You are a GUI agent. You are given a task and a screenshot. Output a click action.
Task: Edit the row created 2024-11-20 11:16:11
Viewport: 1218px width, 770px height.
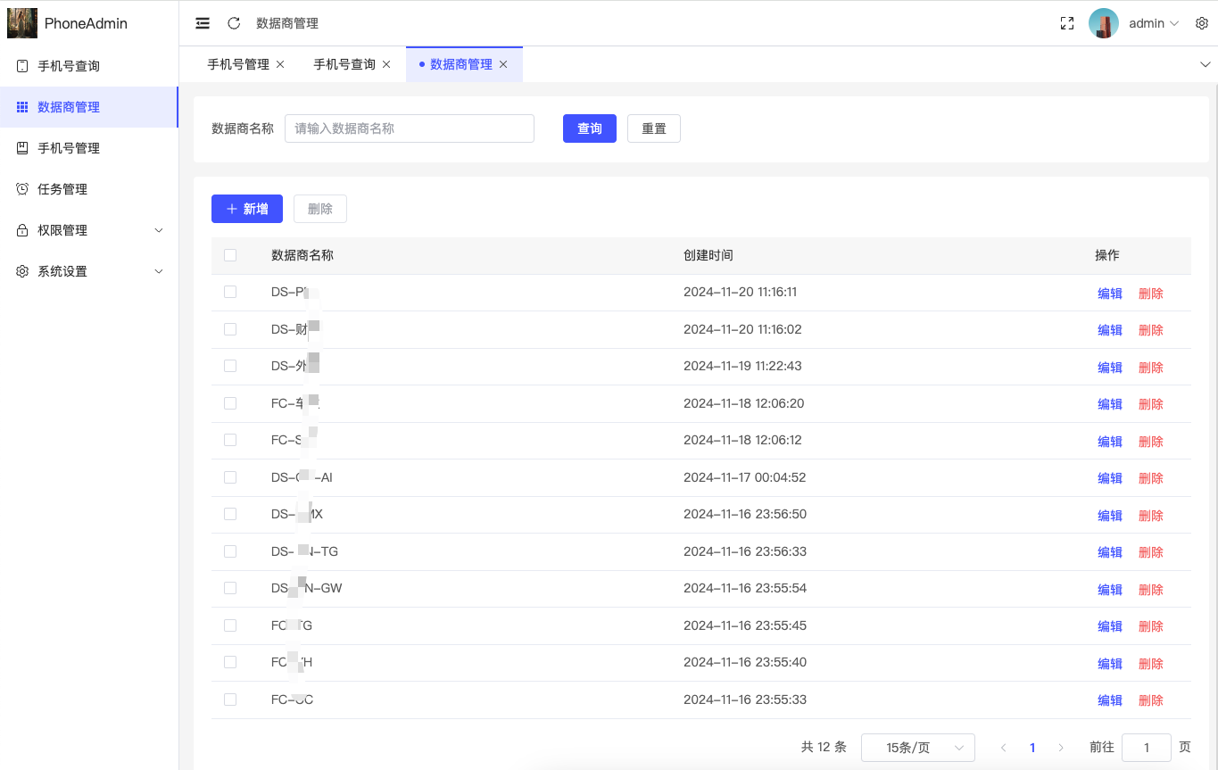click(x=1110, y=294)
